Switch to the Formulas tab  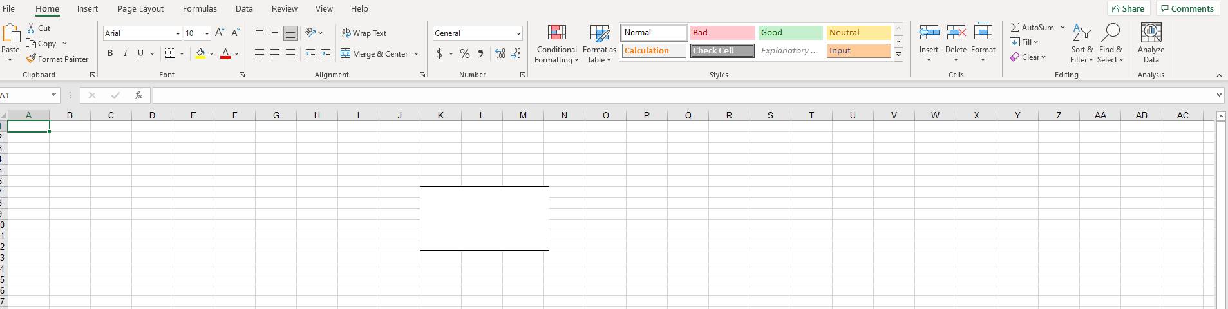tap(200, 9)
